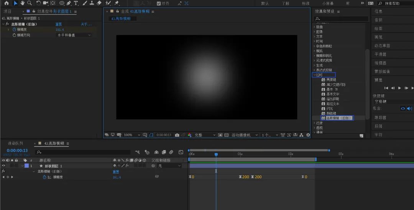Hide 形状图层 1 with eye toggle

pos(3,165)
